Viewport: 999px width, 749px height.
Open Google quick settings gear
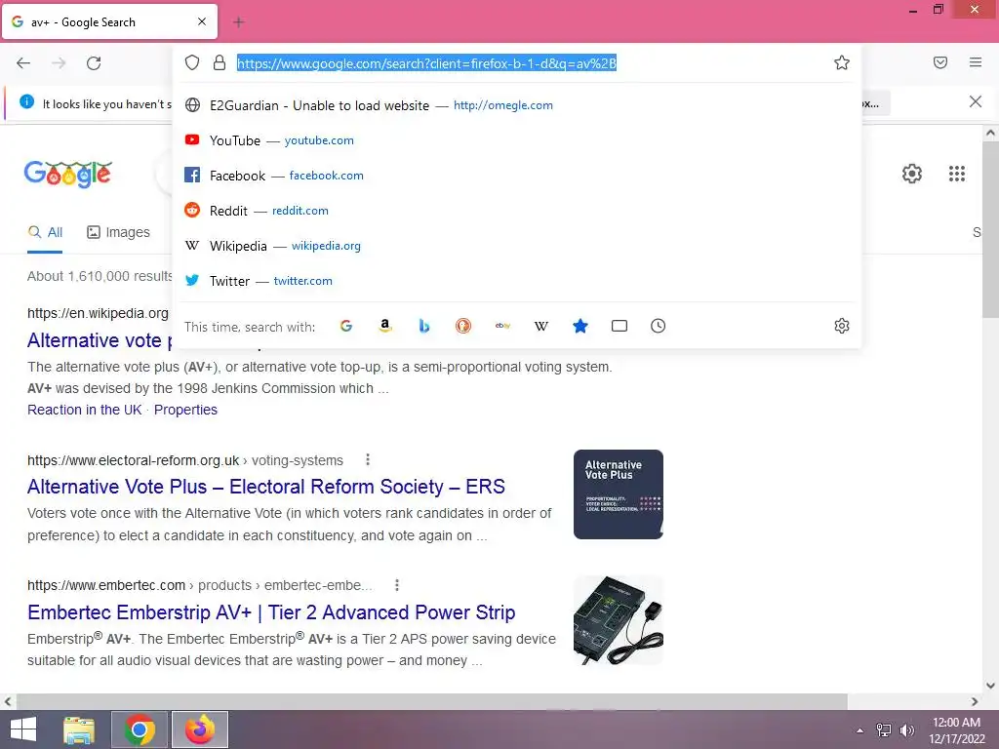(912, 174)
